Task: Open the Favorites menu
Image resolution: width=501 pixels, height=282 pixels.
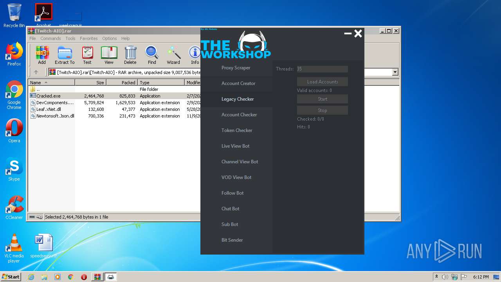Action: (89, 38)
